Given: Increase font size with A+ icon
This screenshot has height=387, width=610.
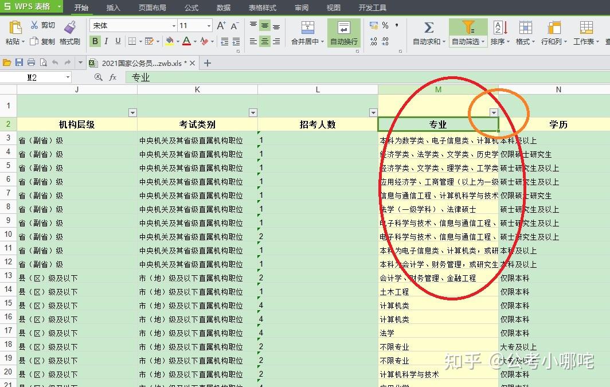Looking at the screenshot, I should click(x=221, y=26).
